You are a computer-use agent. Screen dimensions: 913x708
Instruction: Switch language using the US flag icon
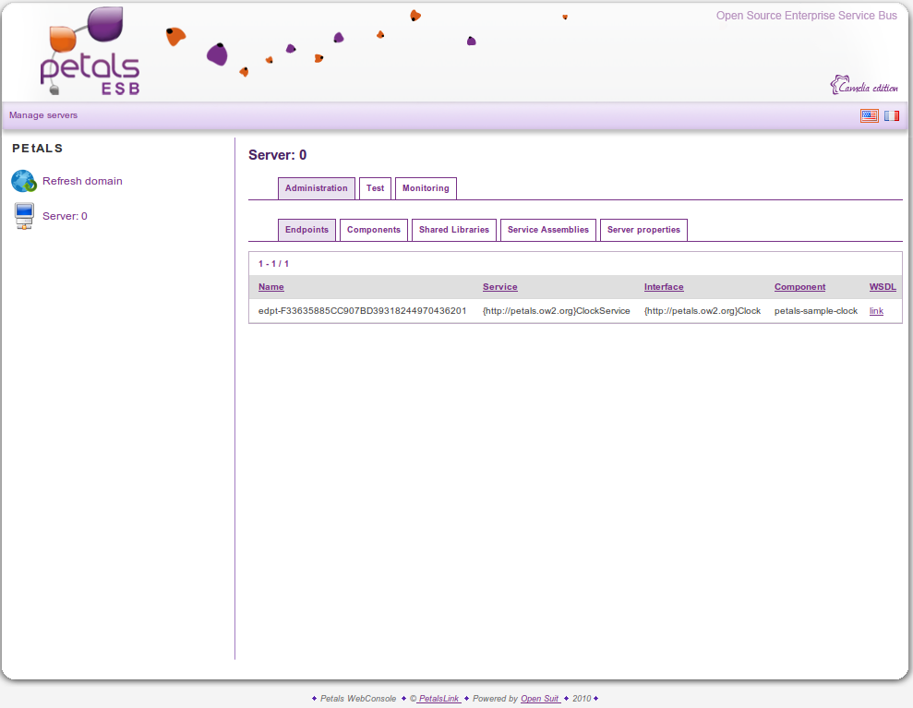coord(869,116)
